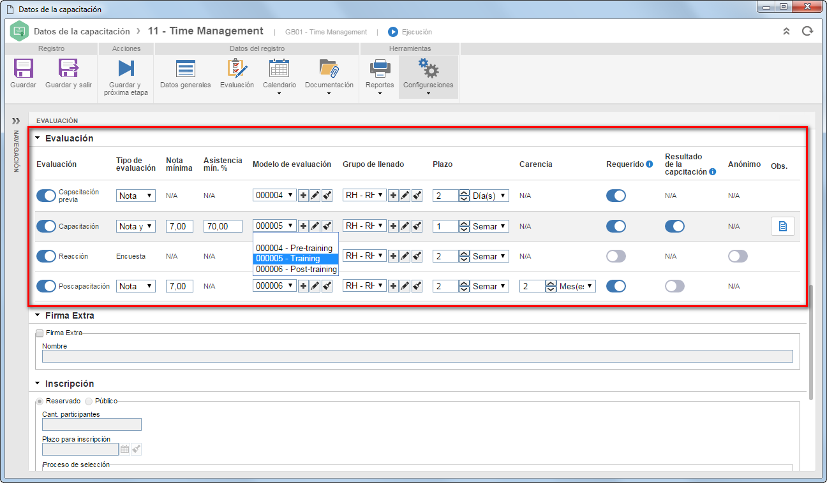Toggle Reacción evaluation switch off
Image resolution: width=827 pixels, height=483 pixels.
point(46,256)
